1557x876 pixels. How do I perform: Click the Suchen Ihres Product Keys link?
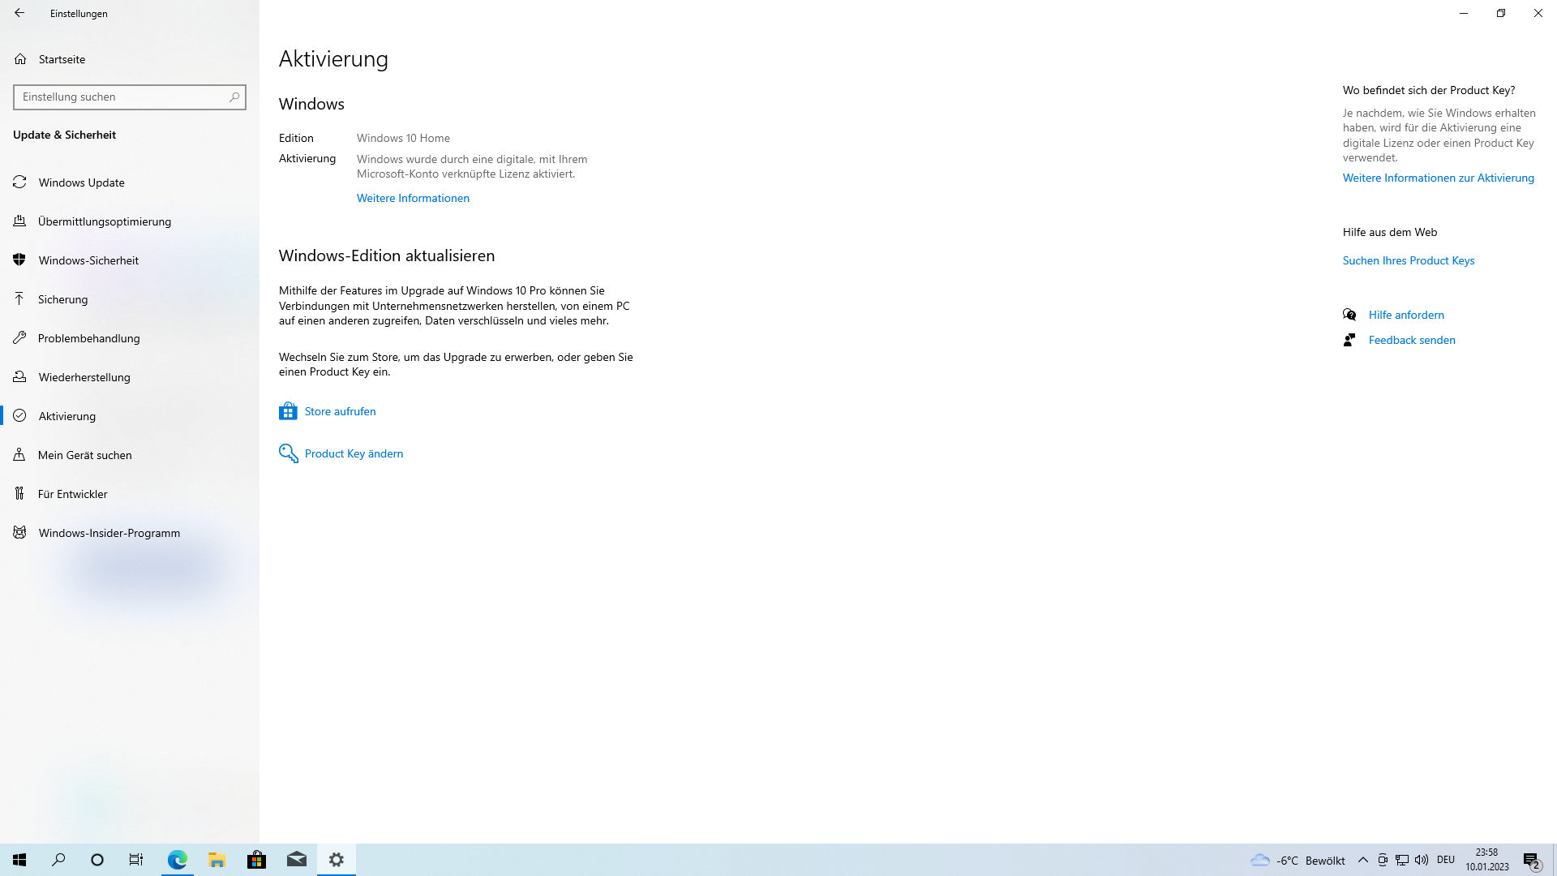(1408, 260)
